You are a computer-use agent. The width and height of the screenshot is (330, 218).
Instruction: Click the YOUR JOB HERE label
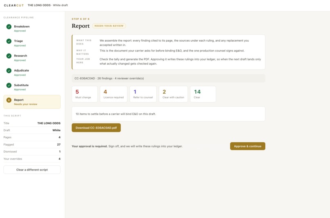coord(83,61)
